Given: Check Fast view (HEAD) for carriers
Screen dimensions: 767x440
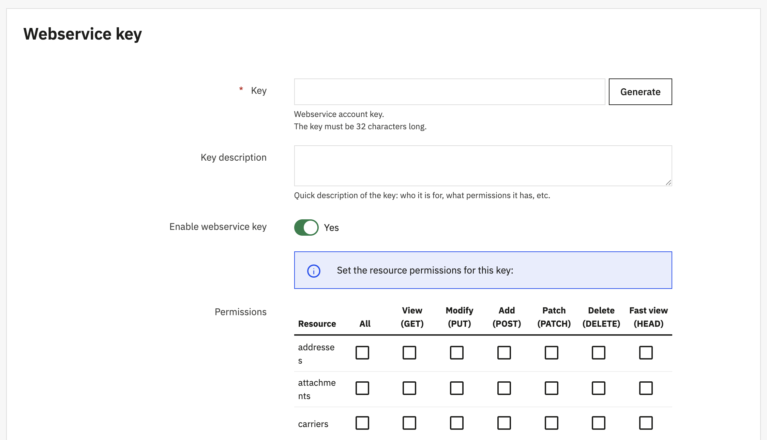Looking at the screenshot, I should [x=646, y=423].
